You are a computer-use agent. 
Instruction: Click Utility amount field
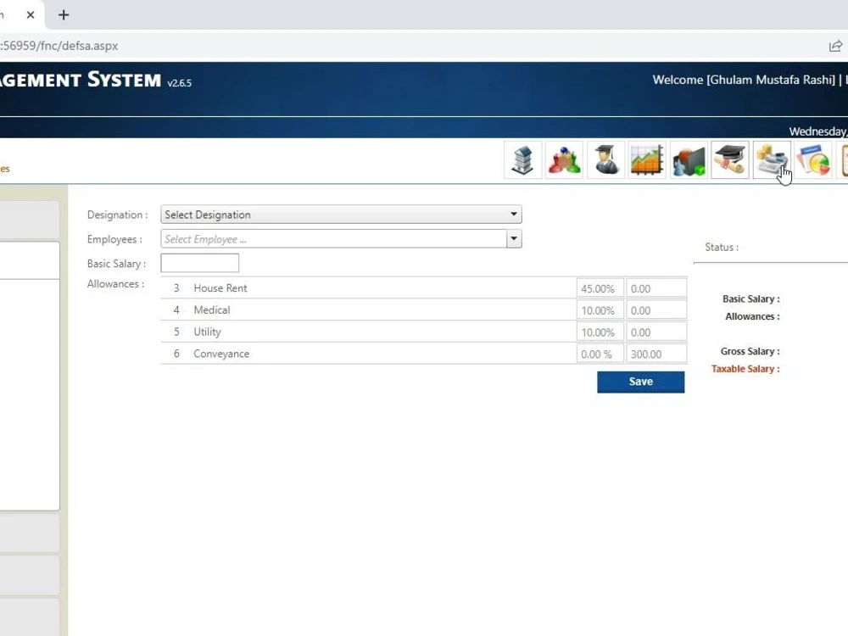pos(656,332)
